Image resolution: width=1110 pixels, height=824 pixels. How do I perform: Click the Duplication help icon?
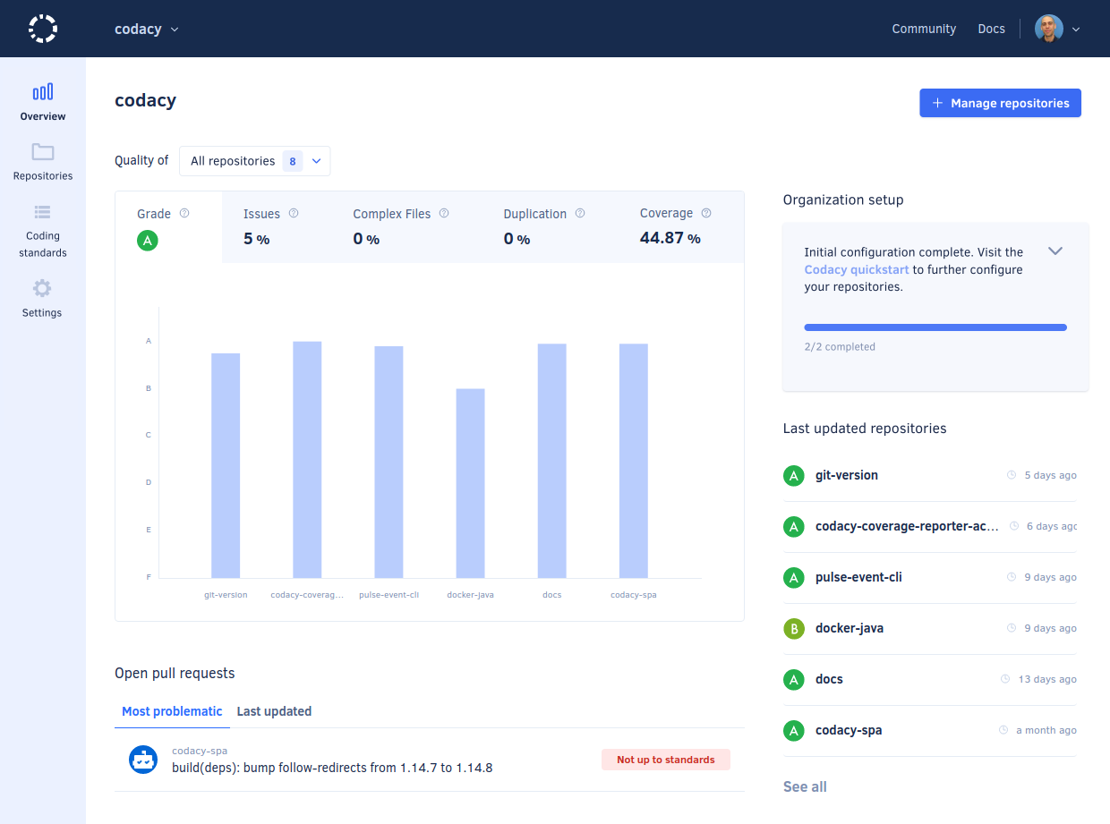580,213
